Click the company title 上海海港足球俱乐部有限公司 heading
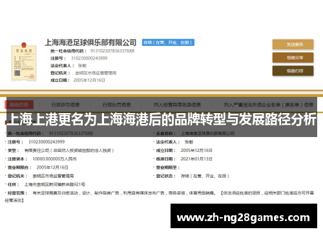Screen dimensions: 323x234 90,43
